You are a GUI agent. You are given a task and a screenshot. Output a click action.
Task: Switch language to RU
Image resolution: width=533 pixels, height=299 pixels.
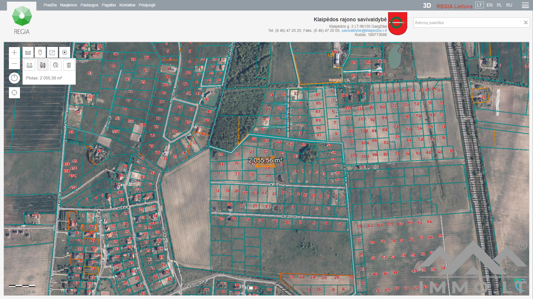click(x=509, y=5)
